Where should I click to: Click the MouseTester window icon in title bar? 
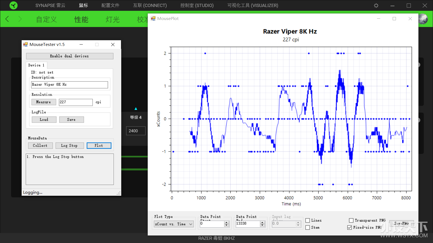click(x=25, y=44)
